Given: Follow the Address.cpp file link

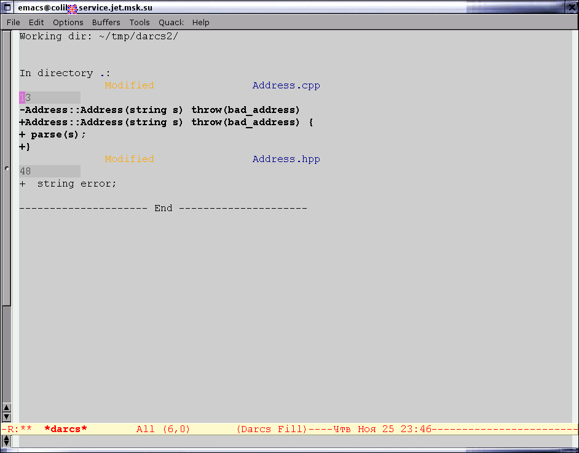Looking at the screenshot, I should 286,85.
